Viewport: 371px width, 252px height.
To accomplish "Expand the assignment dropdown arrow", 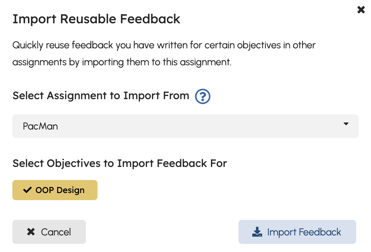I will coord(346,124).
